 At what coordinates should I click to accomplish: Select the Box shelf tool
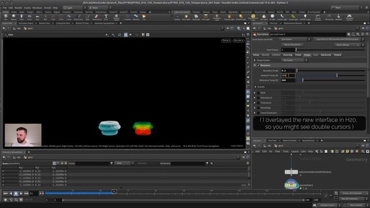point(6,17)
